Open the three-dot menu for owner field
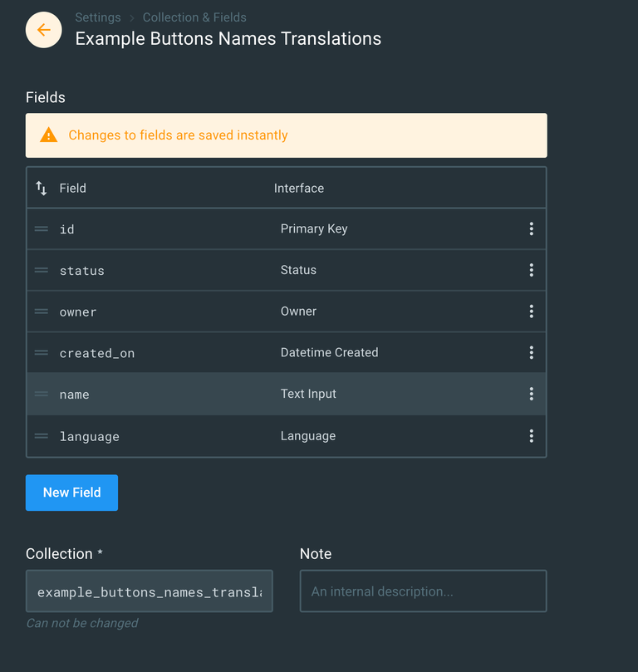This screenshot has width=638, height=672. (x=531, y=311)
